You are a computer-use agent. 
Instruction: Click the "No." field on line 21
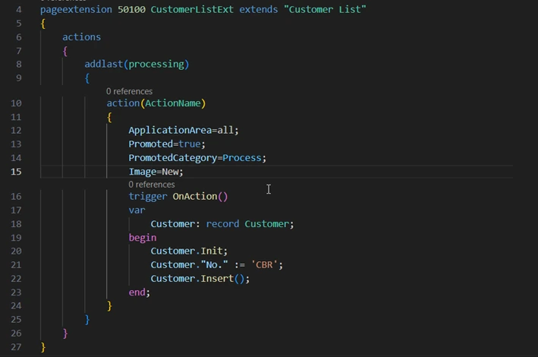(215, 265)
